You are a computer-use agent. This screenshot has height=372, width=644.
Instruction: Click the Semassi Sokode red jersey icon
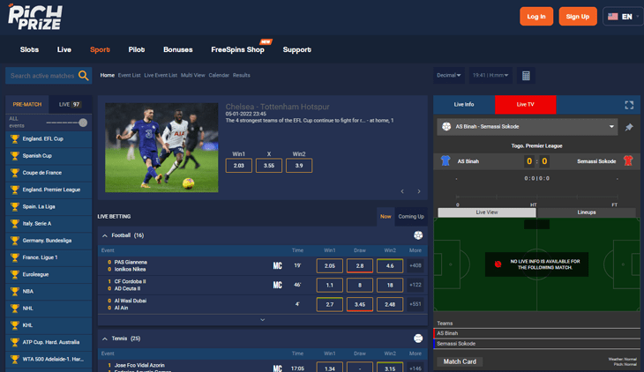click(x=628, y=160)
